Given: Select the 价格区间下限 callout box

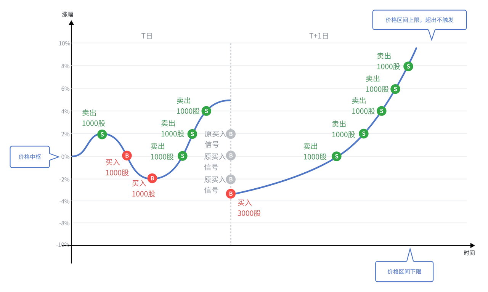Looking at the screenshot, I should click(x=404, y=271).
